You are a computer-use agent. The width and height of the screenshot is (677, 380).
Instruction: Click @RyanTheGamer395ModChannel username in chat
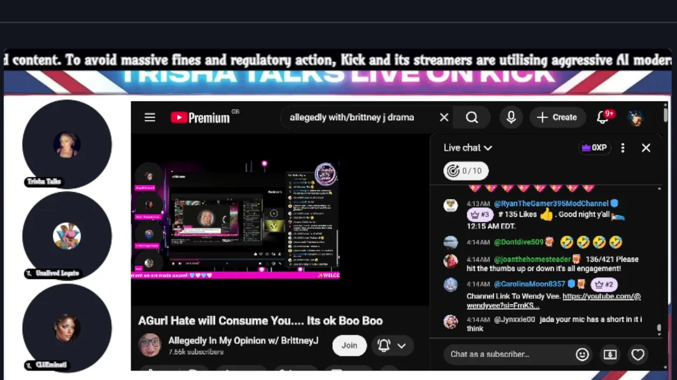coord(551,203)
